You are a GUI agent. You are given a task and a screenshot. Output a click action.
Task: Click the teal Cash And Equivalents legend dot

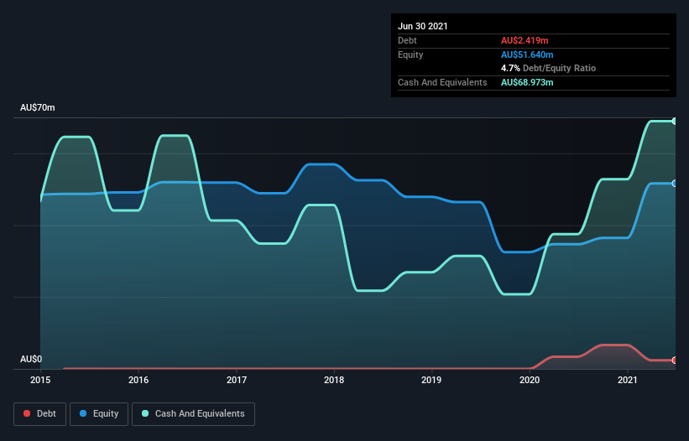pyautogui.click(x=145, y=413)
